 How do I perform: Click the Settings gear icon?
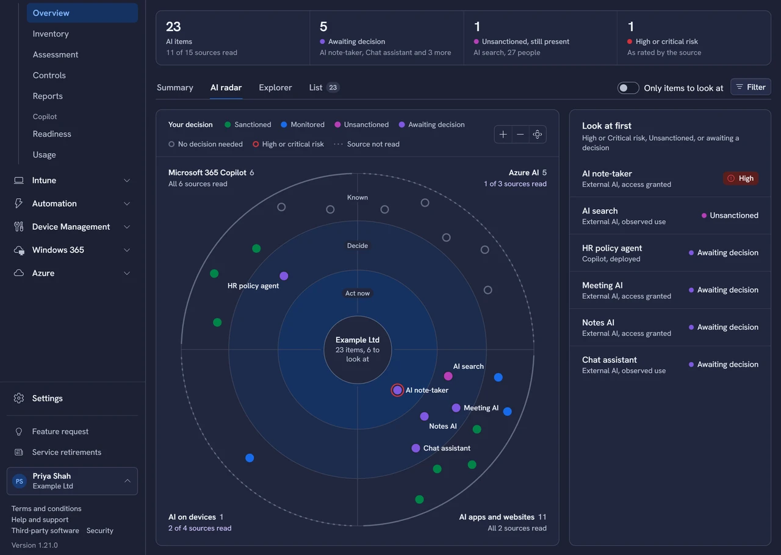tap(19, 398)
